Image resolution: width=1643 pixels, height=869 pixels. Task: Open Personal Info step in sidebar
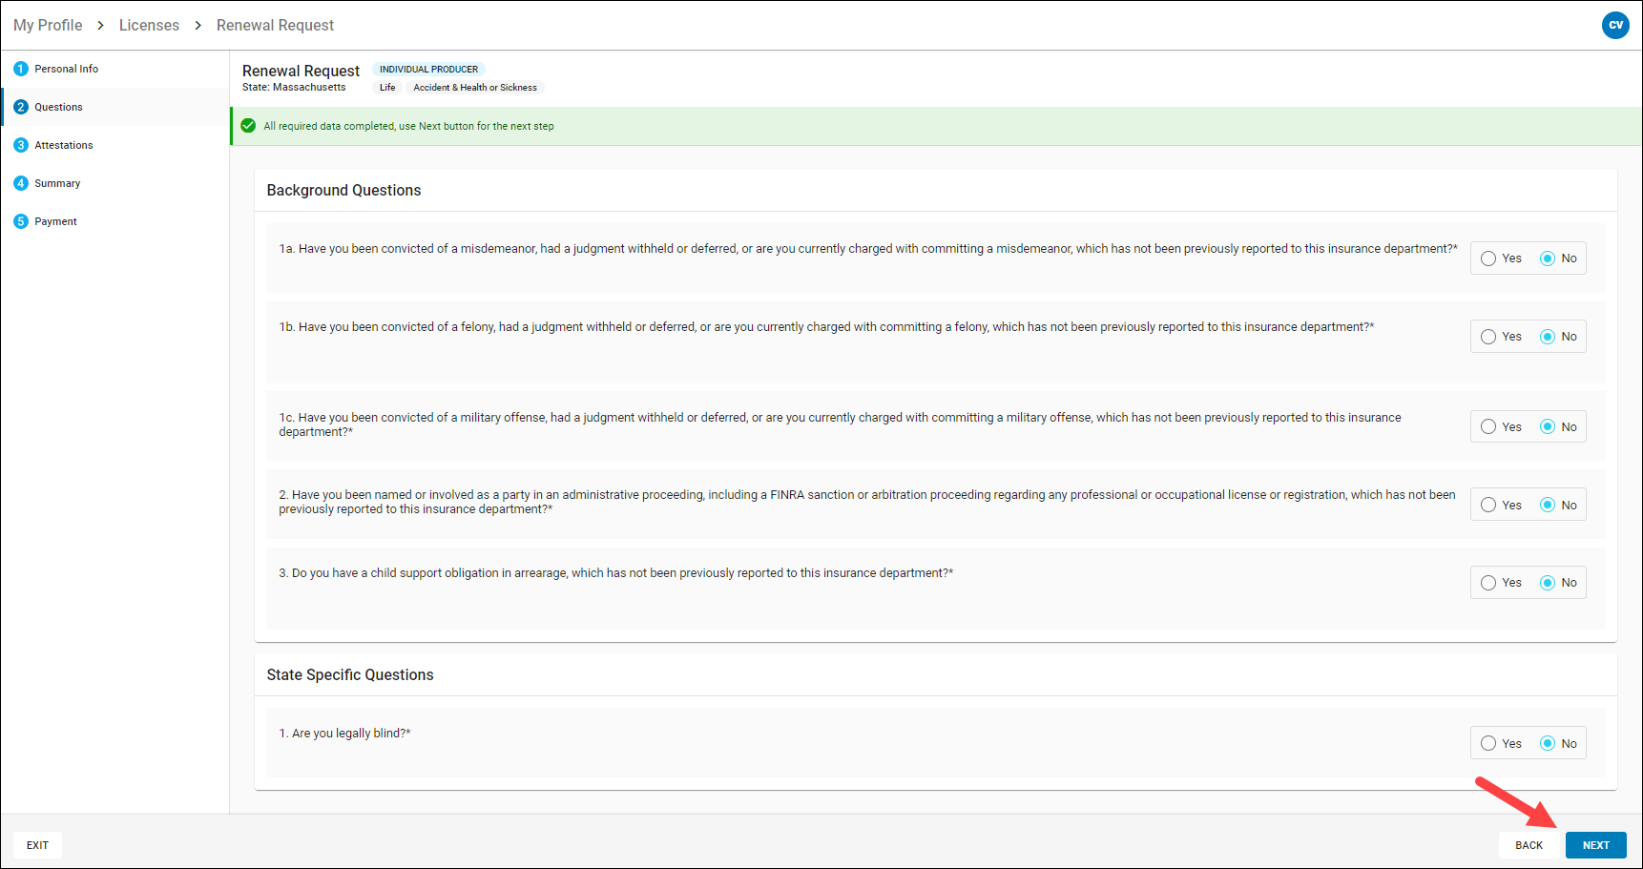coord(114,69)
